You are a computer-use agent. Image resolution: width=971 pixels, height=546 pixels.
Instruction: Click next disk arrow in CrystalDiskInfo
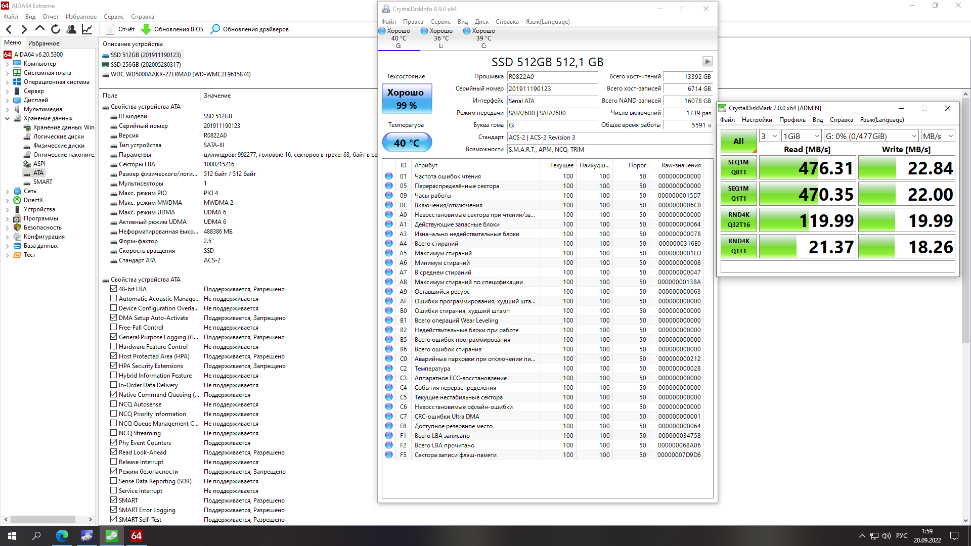[707, 62]
